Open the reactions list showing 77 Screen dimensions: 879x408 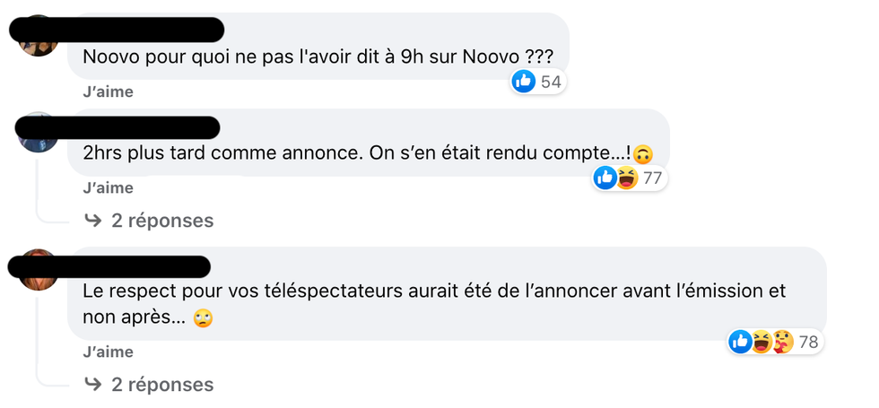tap(652, 178)
